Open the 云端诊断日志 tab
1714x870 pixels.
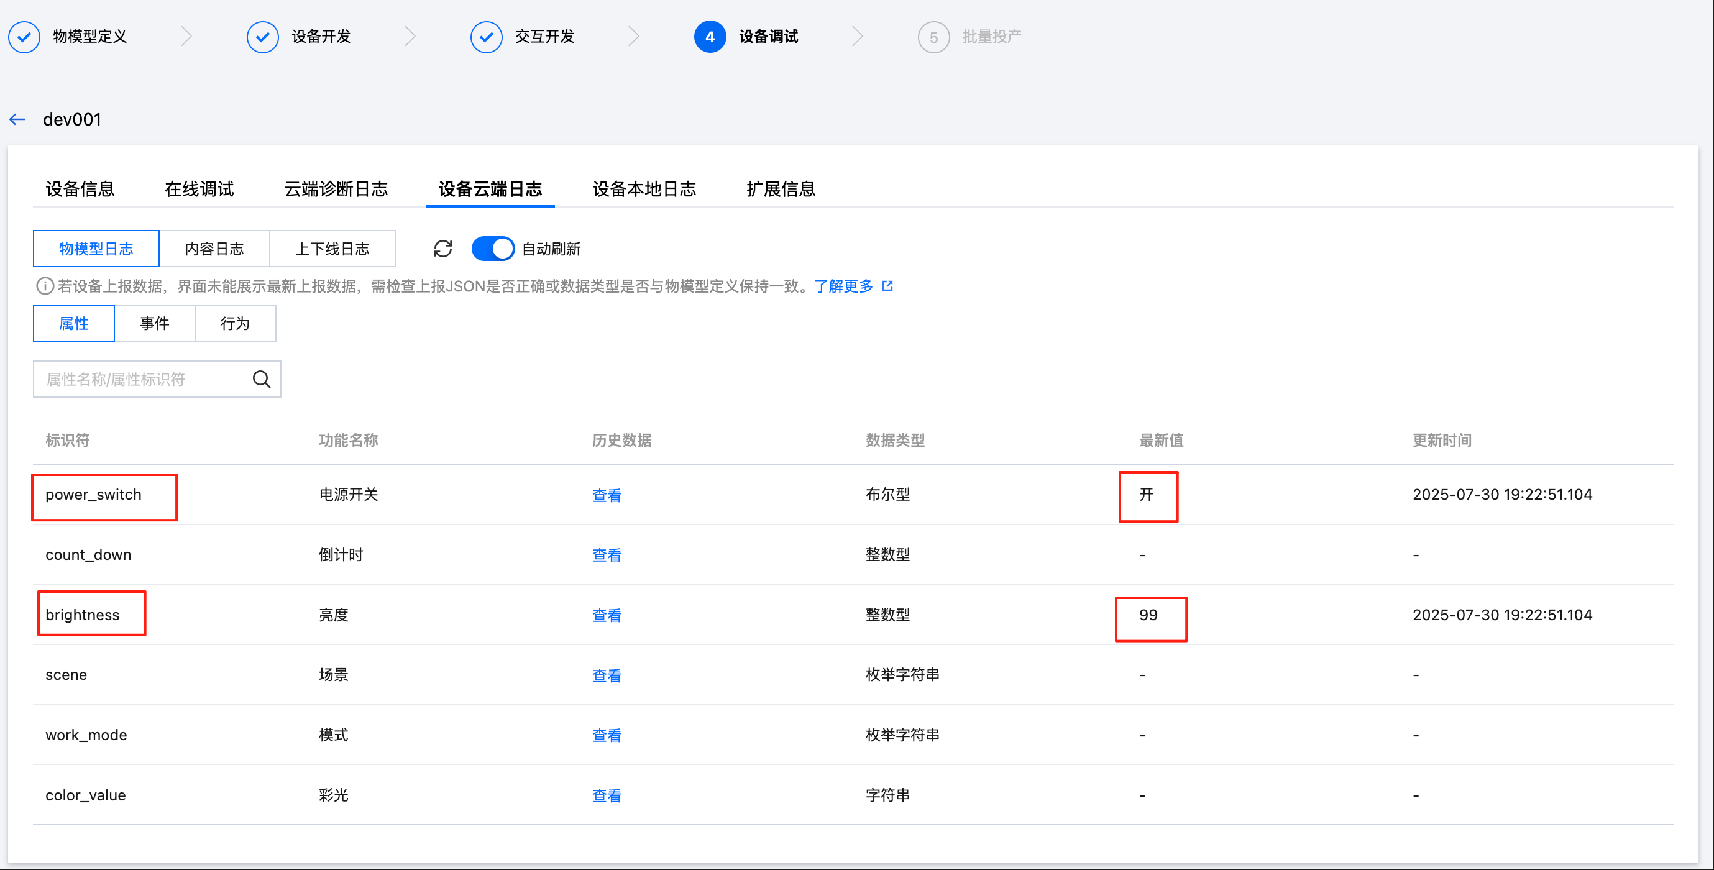(336, 189)
